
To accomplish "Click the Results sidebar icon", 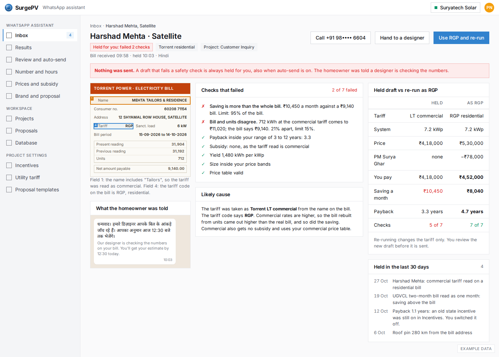I will point(9,47).
